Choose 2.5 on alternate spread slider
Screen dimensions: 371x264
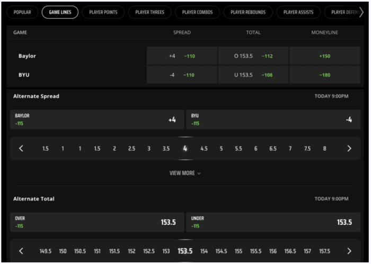tap(131, 149)
